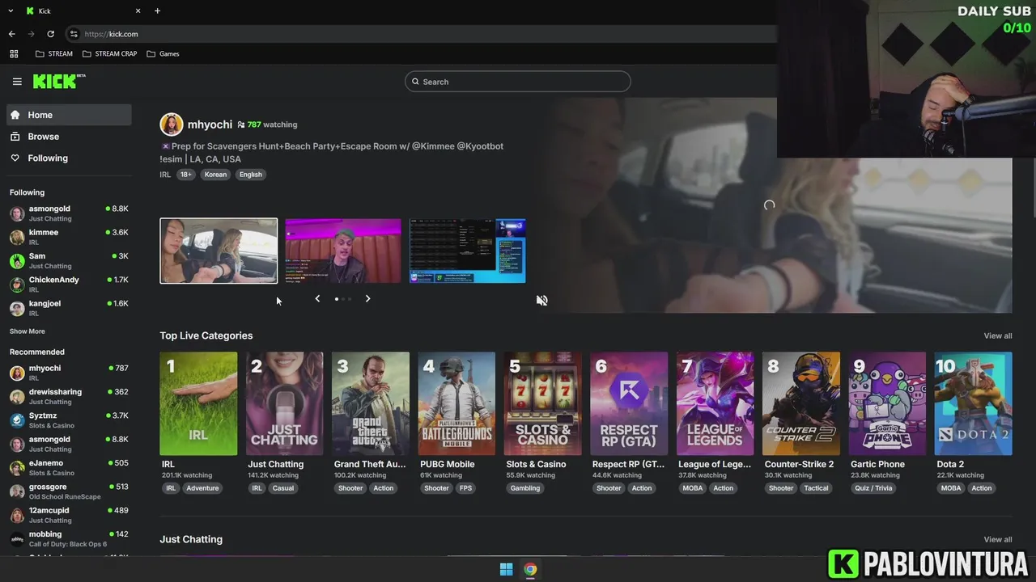This screenshot has width=1036, height=582.
Task: Click the 18+ tag
Action: click(x=186, y=175)
